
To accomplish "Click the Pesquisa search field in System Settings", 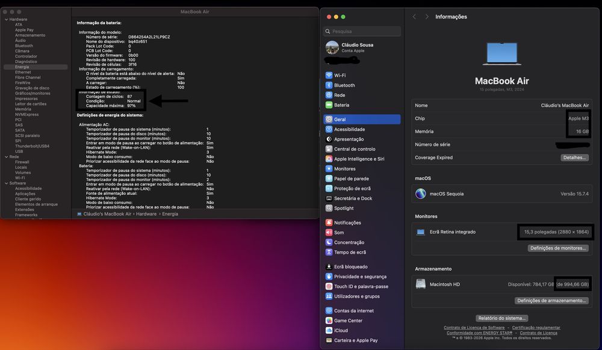I will point(362,31).
